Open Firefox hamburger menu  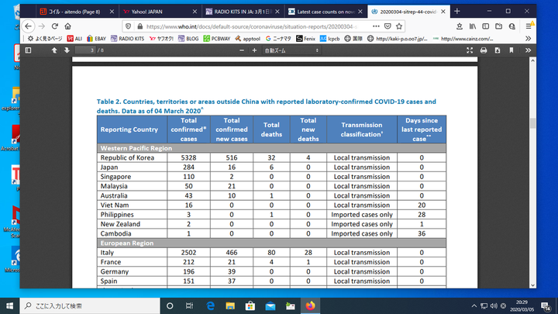coord(529,26)
